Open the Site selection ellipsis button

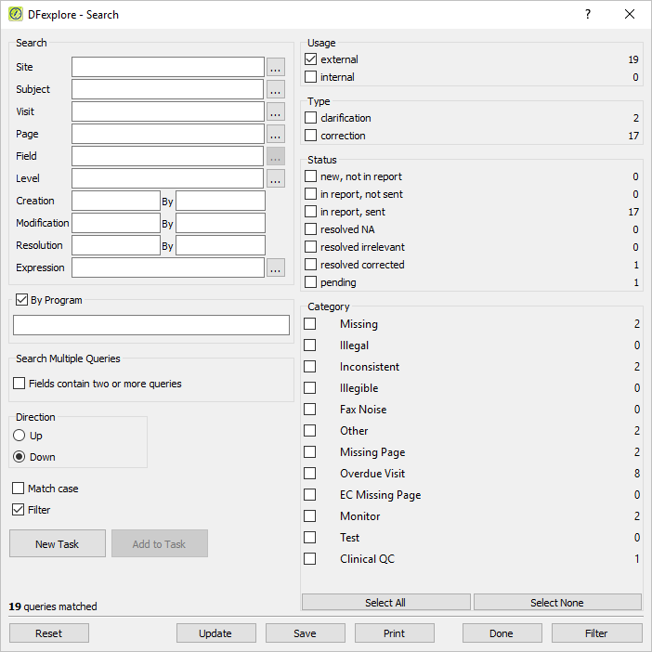pyautogui.click(x=275, y=67)
